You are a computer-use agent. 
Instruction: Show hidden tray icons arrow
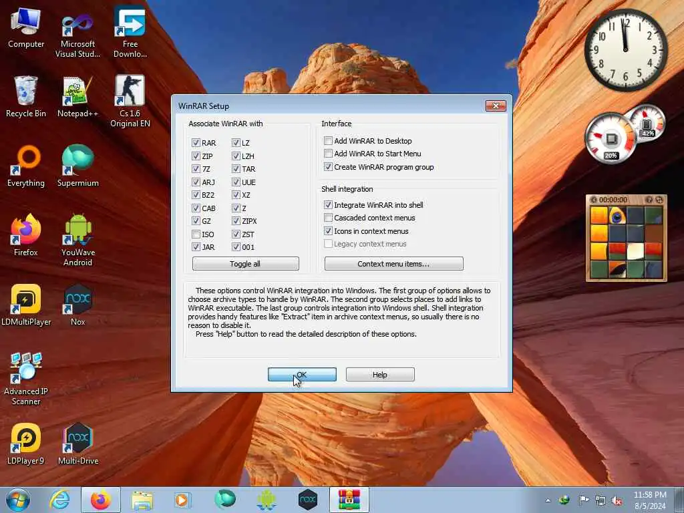coord(548,500)
